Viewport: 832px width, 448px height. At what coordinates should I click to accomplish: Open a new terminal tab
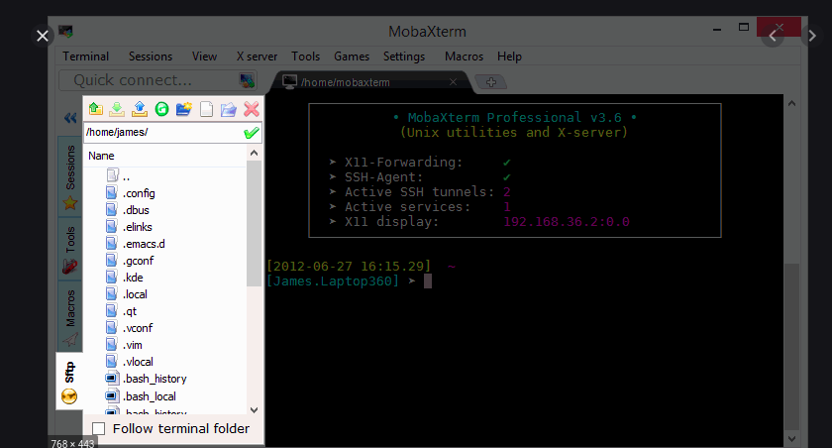tap(491, 82)
